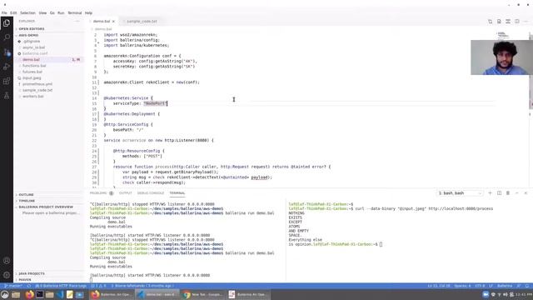Open the View menu

tap(42, 13)
